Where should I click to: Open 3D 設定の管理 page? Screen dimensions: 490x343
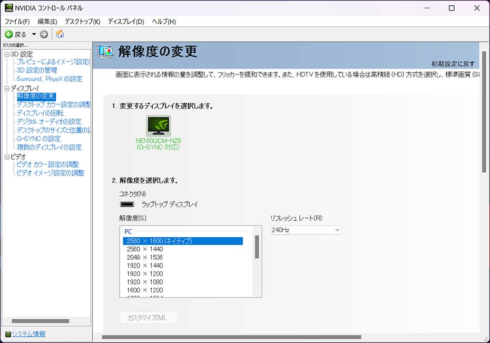[37, 70]
